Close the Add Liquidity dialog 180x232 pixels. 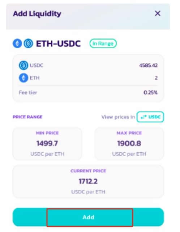158,13
